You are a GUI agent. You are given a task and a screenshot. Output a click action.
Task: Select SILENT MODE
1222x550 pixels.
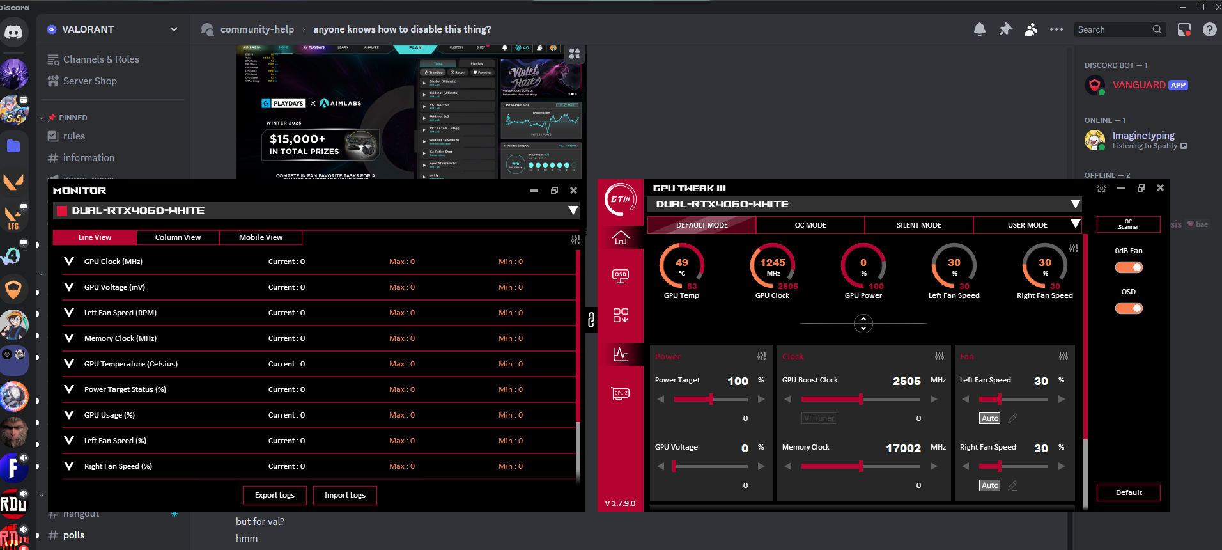pyautogui.click(x=919, y=225)
